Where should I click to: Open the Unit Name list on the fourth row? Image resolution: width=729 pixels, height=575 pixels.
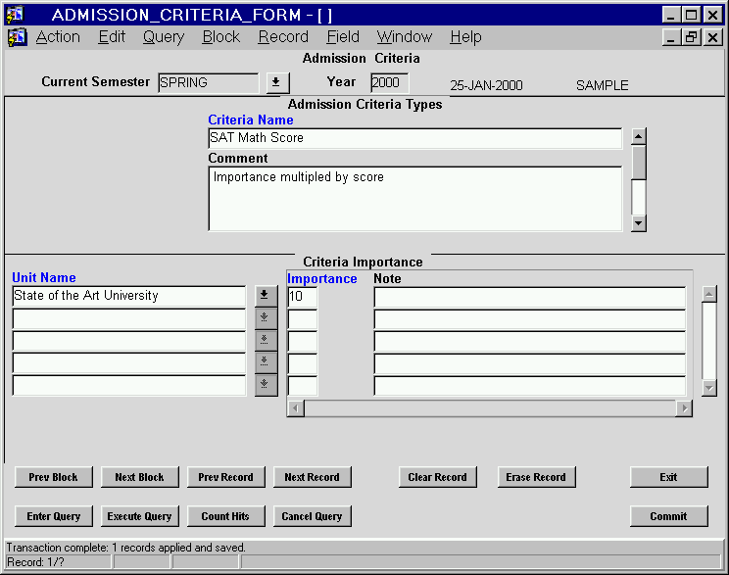[x=266, y=362]
